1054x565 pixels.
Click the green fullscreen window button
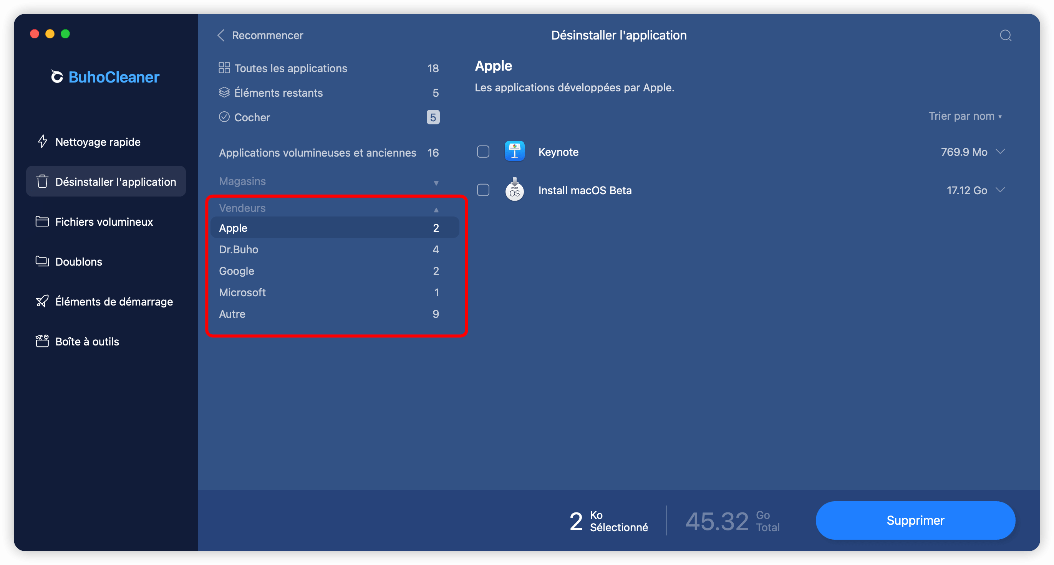pos(65,33)
